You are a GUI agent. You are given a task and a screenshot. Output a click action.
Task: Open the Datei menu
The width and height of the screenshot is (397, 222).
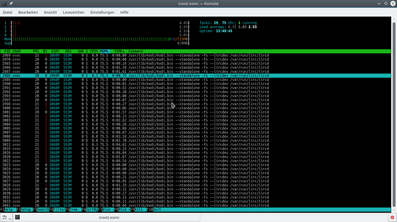point(7,12)
